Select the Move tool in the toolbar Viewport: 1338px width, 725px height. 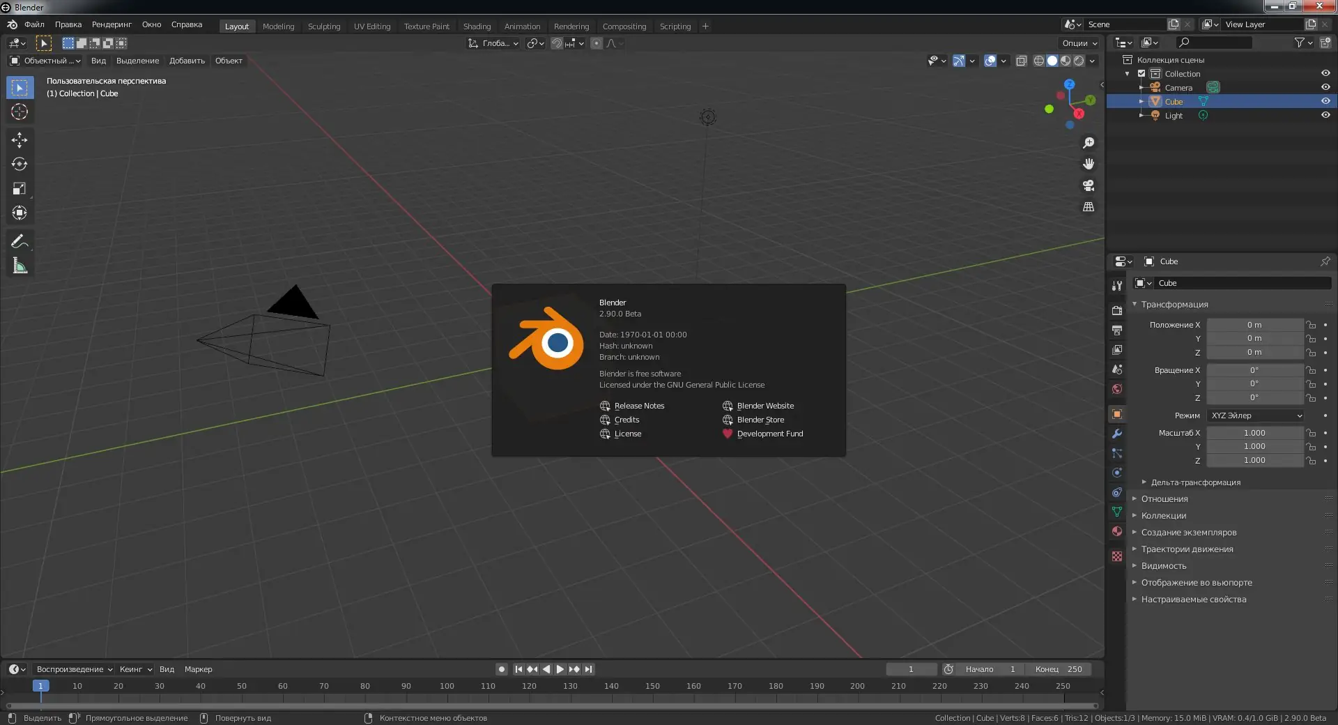pyautogui.click(x=20, y=140)
